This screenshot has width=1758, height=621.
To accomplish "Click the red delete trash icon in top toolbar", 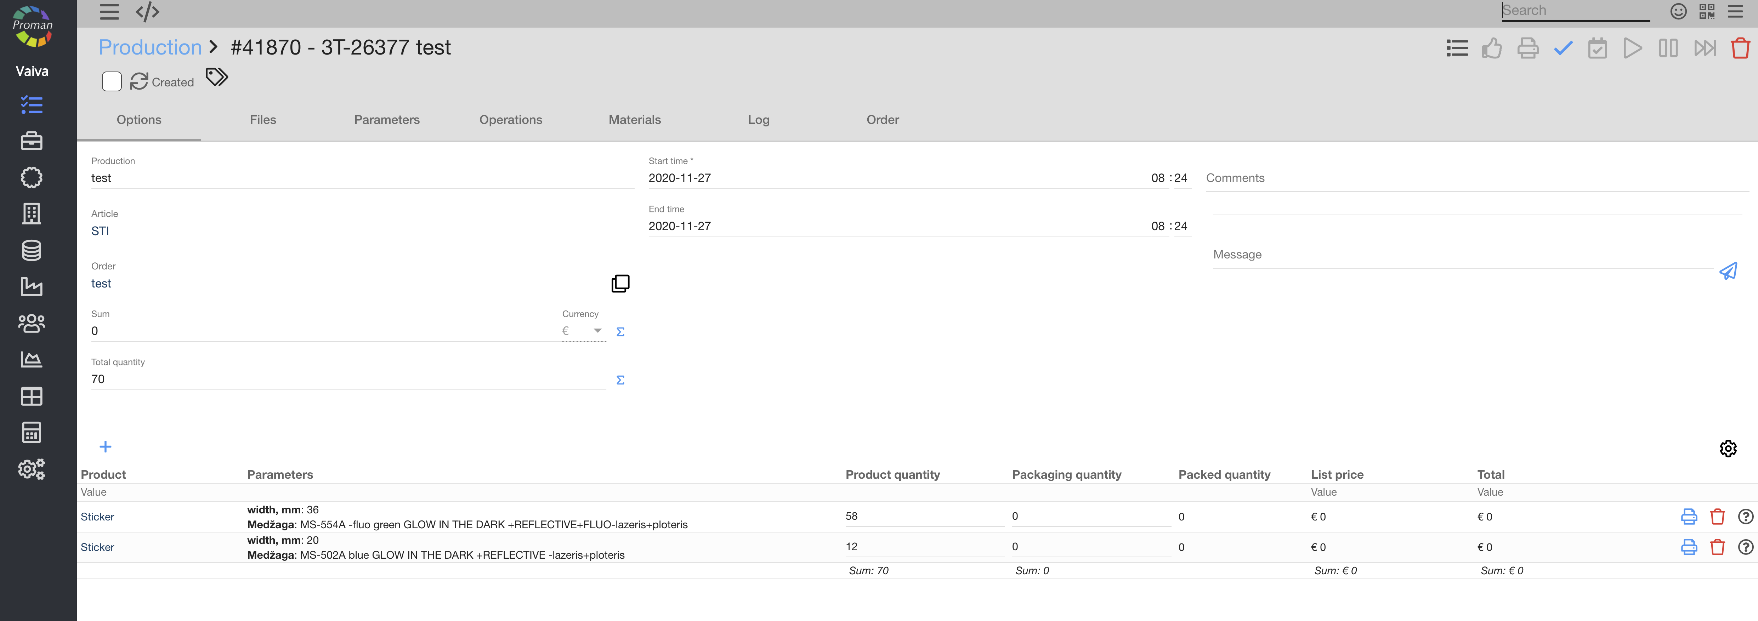I will [x=1740, y=49].
